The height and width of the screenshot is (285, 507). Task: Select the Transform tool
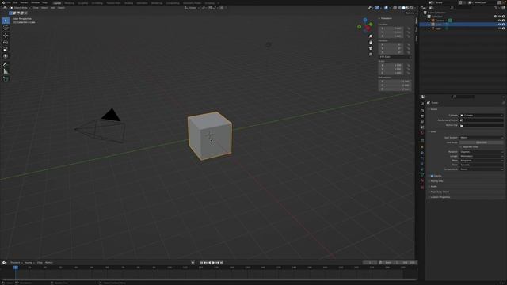point(6,56)
